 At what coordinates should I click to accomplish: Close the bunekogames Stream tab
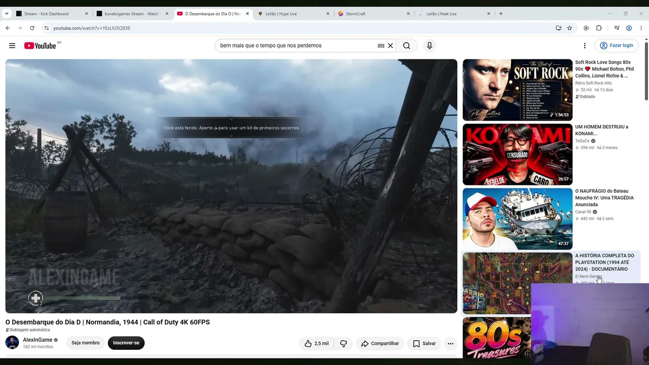(167, 14)
